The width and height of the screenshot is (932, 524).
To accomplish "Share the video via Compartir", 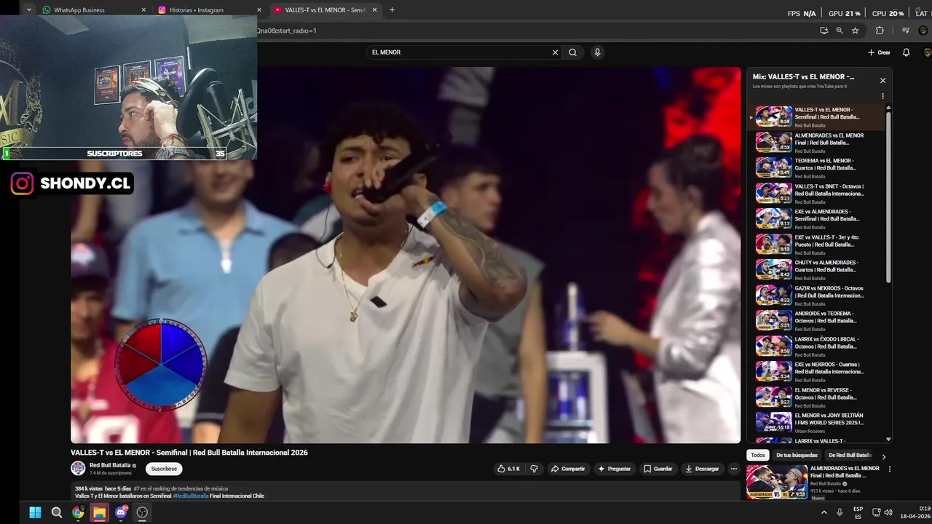I will (x=568, y=469).
